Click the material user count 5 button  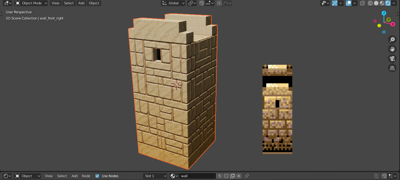click(220, 176)
